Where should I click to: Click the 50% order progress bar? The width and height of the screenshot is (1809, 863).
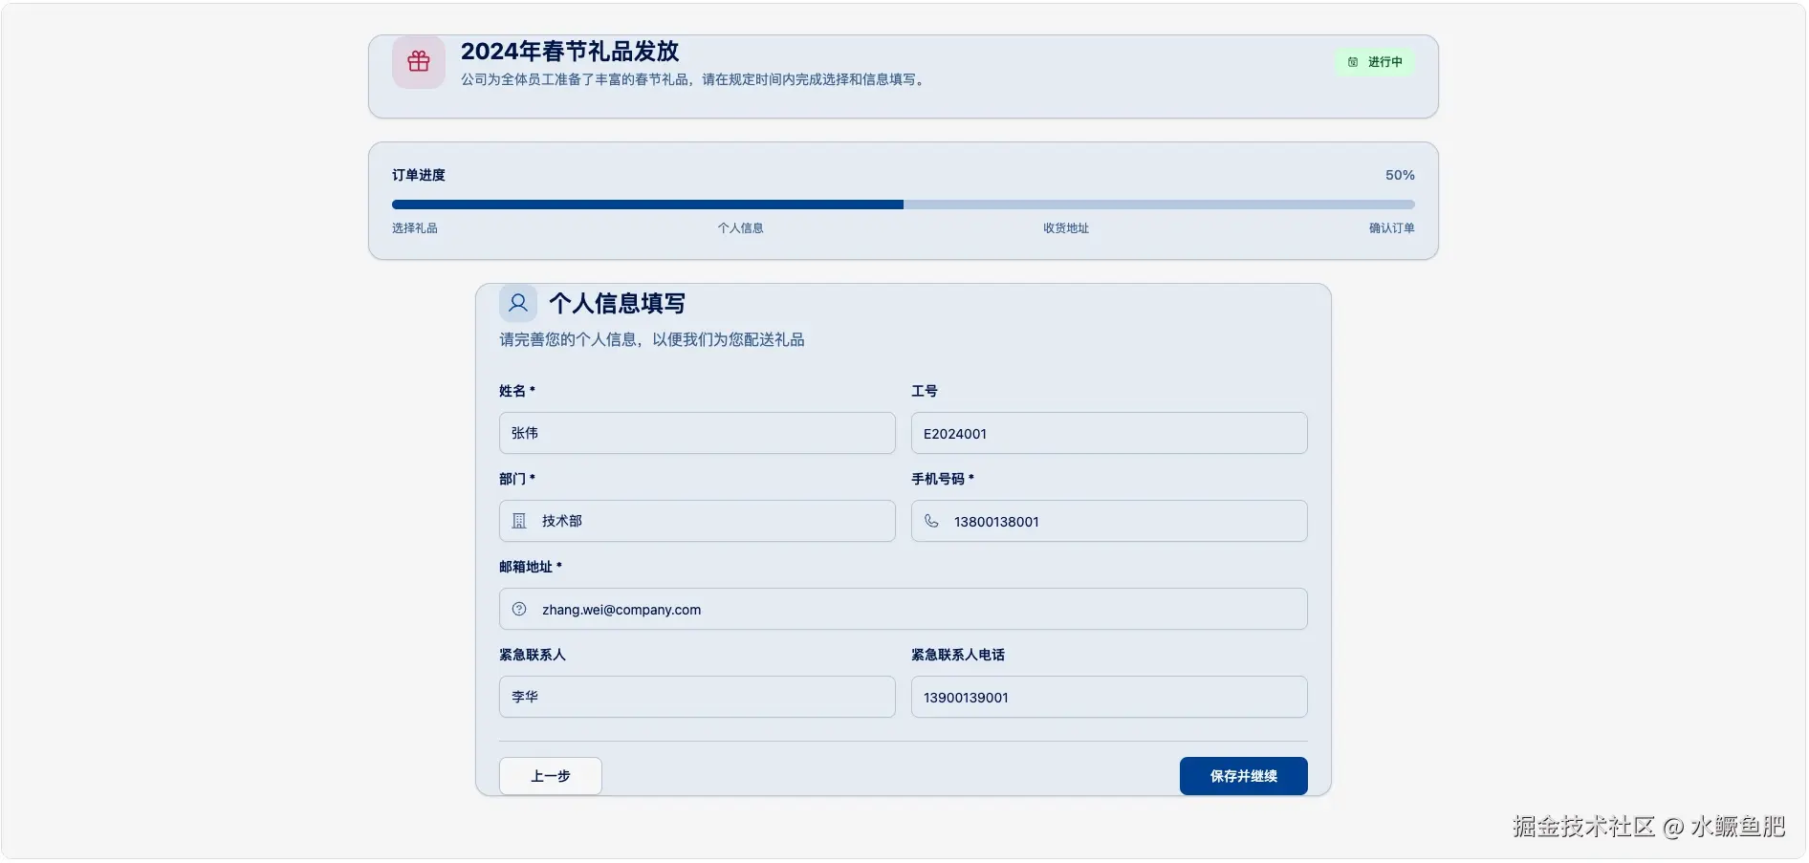pyautogui.click(x=902, y=204)
